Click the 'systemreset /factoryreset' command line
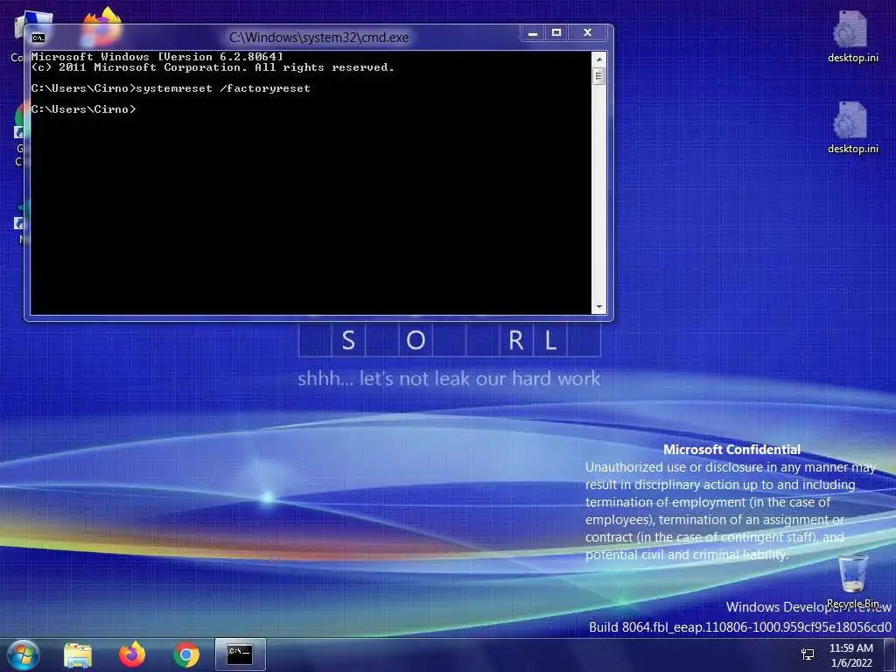The height and width of the screenshot is (672, 896). [x=171, y=88]
